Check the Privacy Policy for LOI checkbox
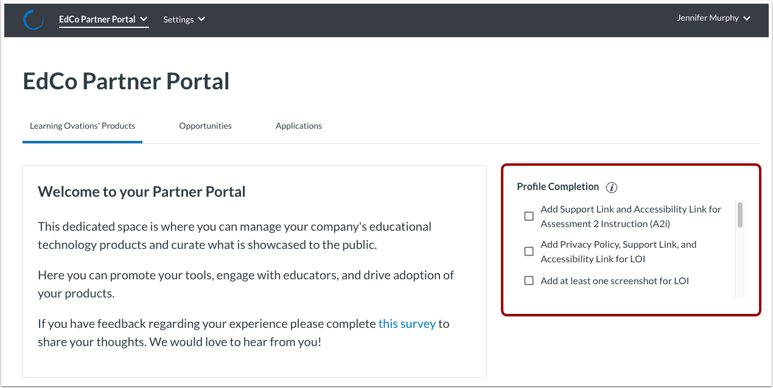This screenshot has width=773, height=388. coord(528,251)
